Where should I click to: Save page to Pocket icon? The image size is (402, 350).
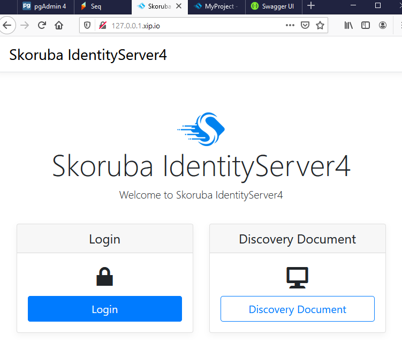pos(305,25)
